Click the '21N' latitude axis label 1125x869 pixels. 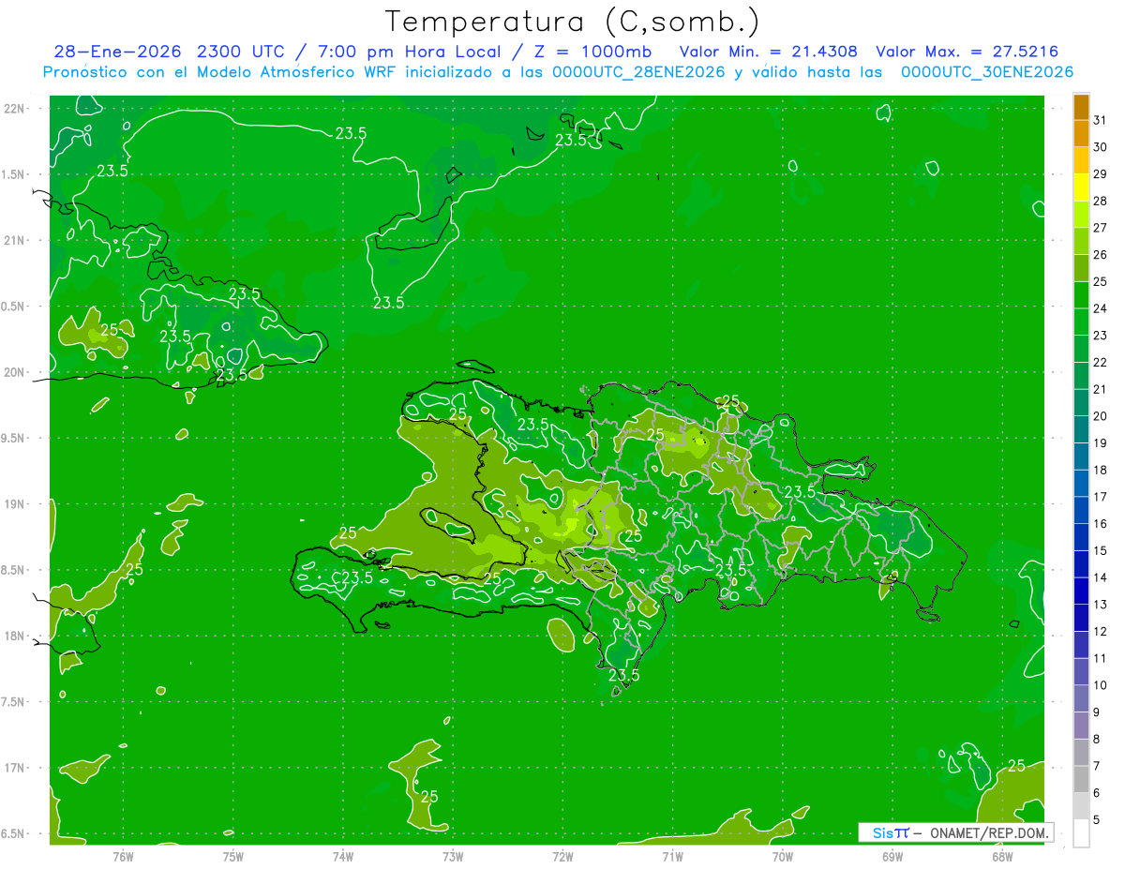(x=15, y=240)
